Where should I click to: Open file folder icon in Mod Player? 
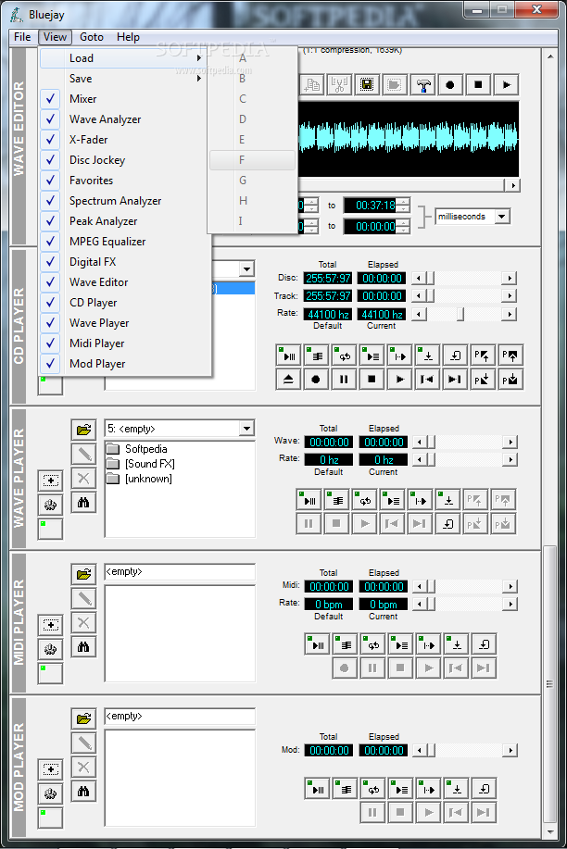pyautogui.click(x=83, y=718)
